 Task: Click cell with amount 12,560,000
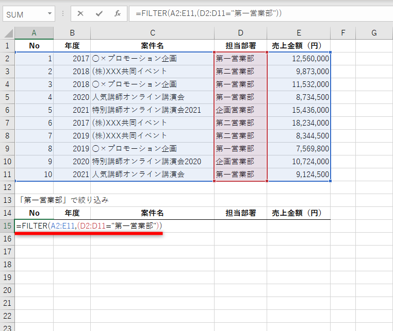point(299,59)
